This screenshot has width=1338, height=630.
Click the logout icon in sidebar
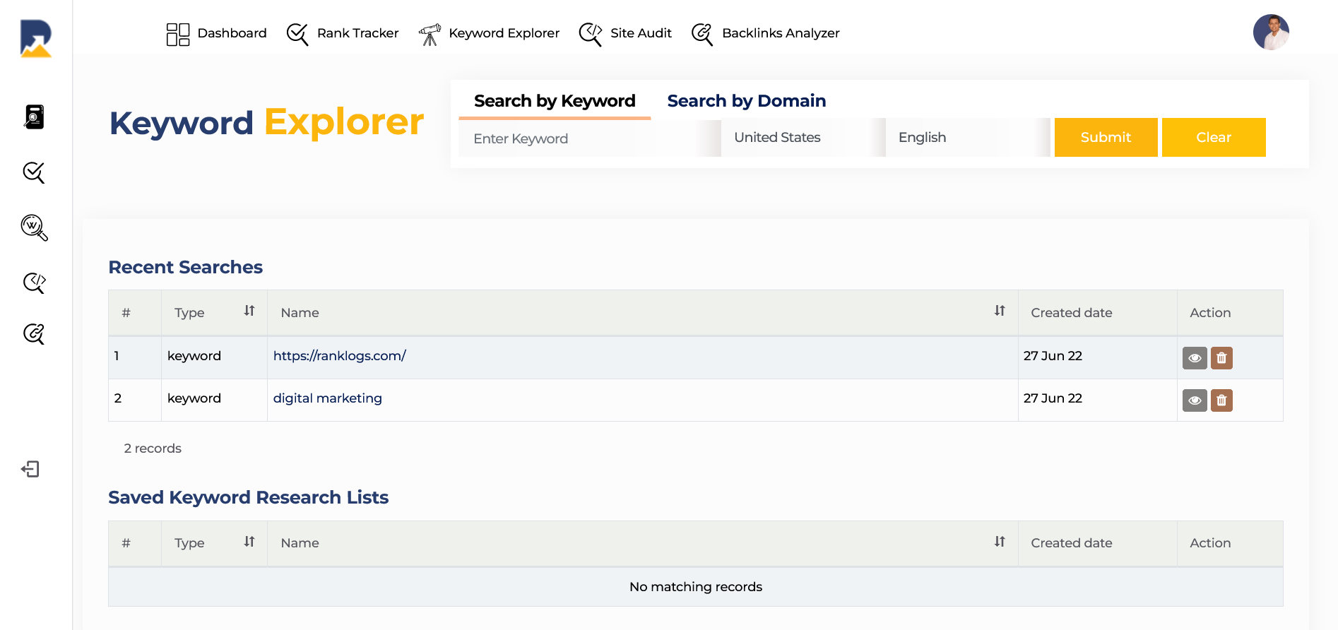(30, 469)
